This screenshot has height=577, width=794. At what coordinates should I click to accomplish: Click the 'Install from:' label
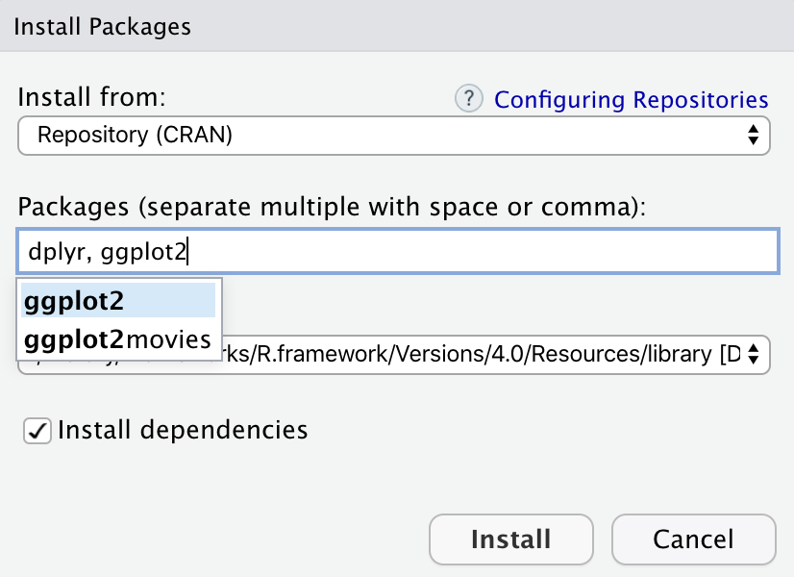(91, 96)
